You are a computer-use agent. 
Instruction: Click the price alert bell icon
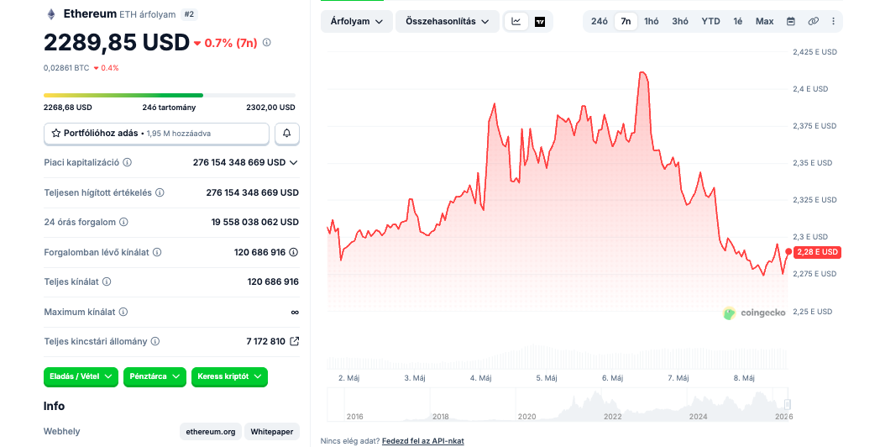click(287, 133)
